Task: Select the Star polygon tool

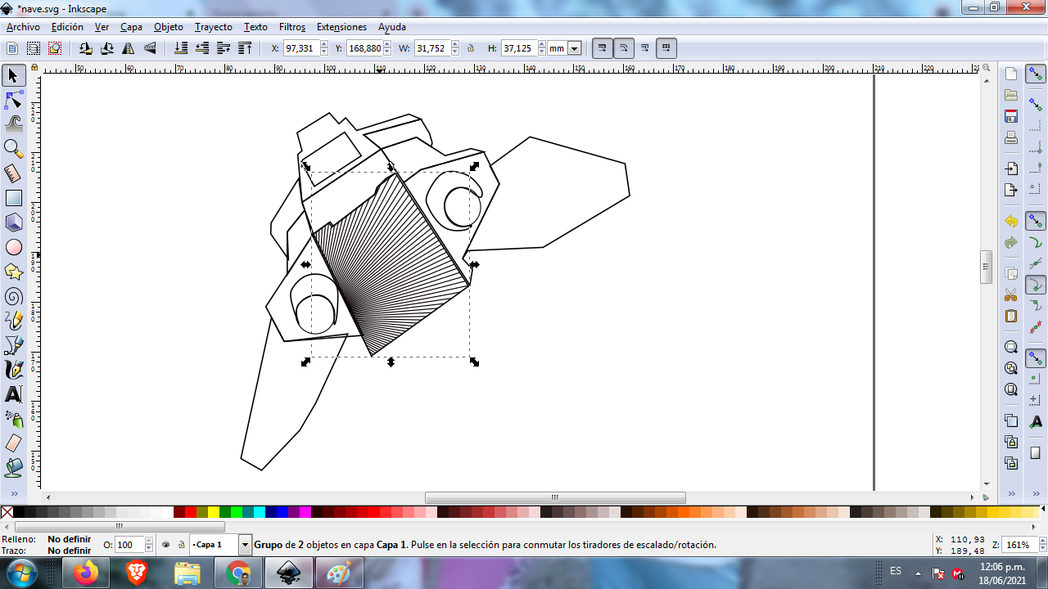Action: 13,272
